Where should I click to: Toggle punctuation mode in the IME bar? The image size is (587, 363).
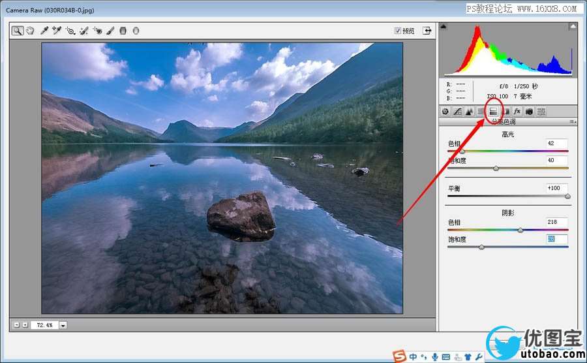point(424,356)
